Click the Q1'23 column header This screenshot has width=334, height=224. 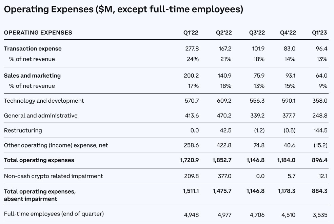pyautogui.click(x=319, y=33)
